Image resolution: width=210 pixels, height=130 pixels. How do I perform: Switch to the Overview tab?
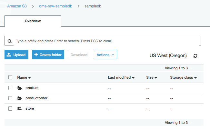pos(33,21)
